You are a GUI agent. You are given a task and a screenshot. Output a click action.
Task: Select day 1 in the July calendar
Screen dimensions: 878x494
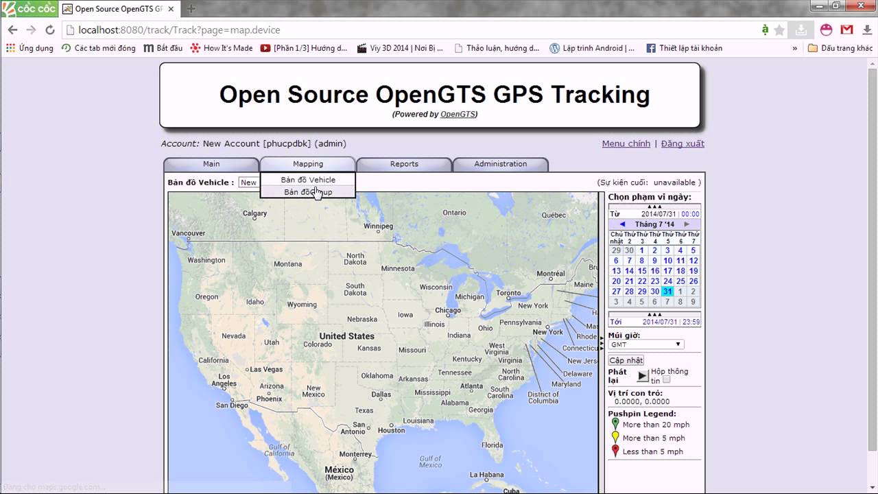click(x=642, y=250)
